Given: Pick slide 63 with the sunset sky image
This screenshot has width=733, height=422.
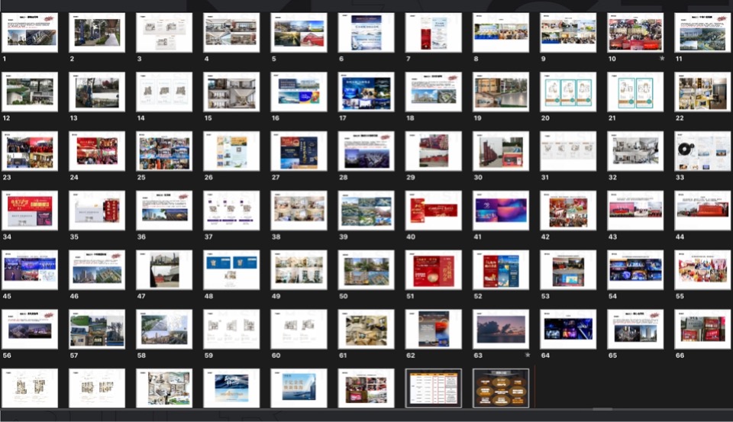Looking at the screenshot, I should [x=500, y=329].
